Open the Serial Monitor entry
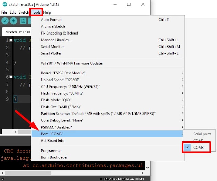The width and height of the screenshot is (217, 181). 108,47
